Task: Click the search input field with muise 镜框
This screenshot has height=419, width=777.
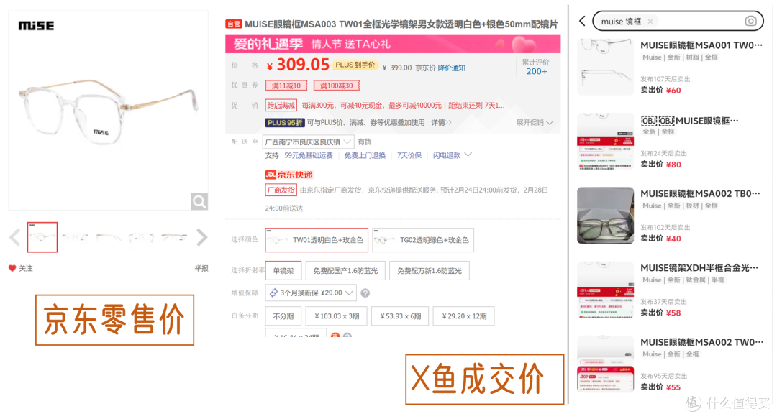Action: click(x=678, y=22)
